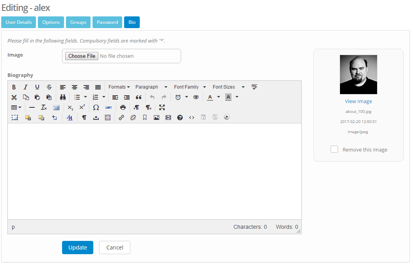Click the print icon in the editor toolbar
Screen dimensions: 413x269
pyautogui.click(x=123, y=107)
